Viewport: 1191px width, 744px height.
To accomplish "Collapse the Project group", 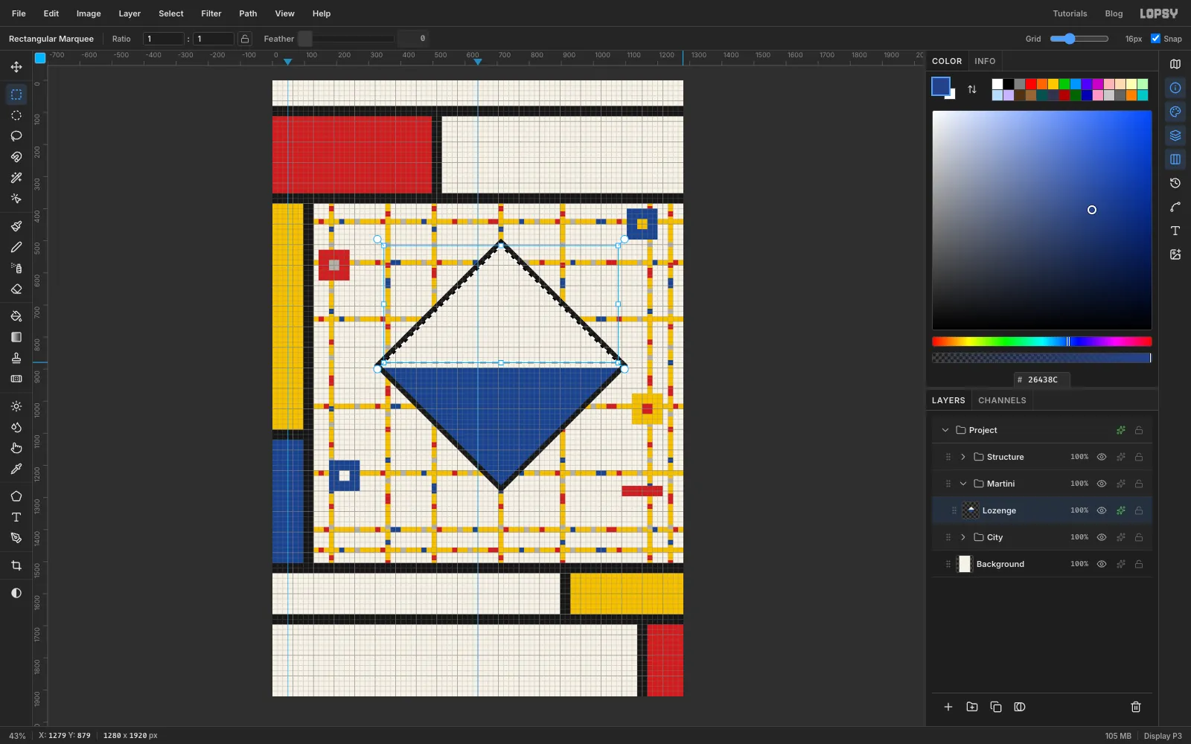I will (x=945, y=430).
